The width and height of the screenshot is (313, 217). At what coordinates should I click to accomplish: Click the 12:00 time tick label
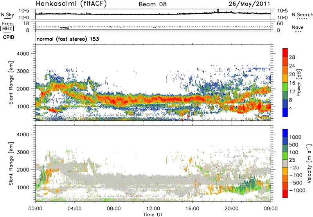tap(153, 209)
